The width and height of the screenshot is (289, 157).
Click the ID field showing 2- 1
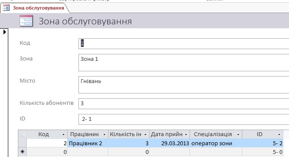(184, 119)
